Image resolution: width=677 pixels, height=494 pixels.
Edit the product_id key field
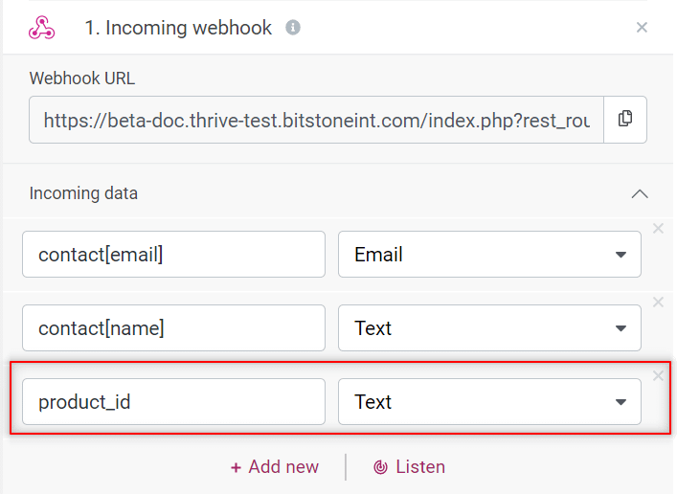pyautogui.click(x=173, y=402)
